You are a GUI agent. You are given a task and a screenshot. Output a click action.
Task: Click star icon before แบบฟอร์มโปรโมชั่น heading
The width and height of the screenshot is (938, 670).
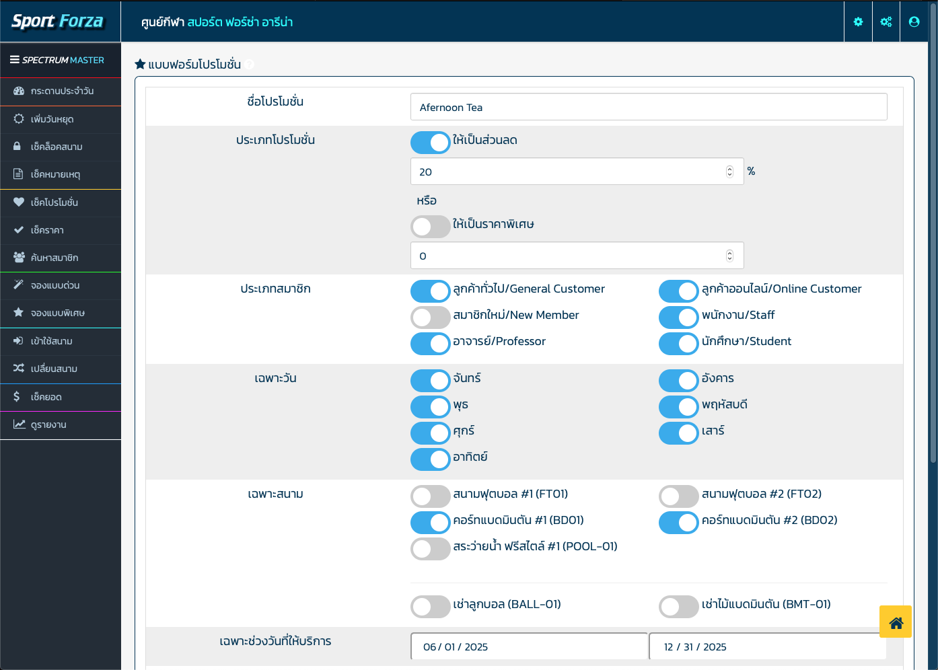pos(140,64)
